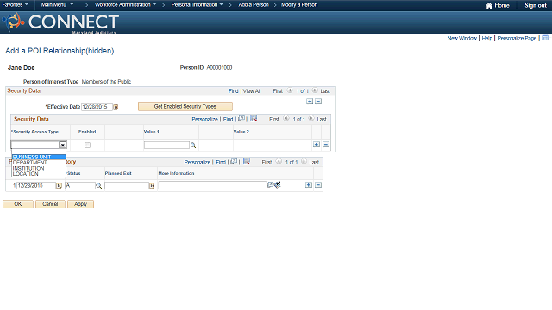Delete row in the outer Security Data section
Image resolution: width=552 pixels, height=310 pixels.
click(x=318, y=102)
